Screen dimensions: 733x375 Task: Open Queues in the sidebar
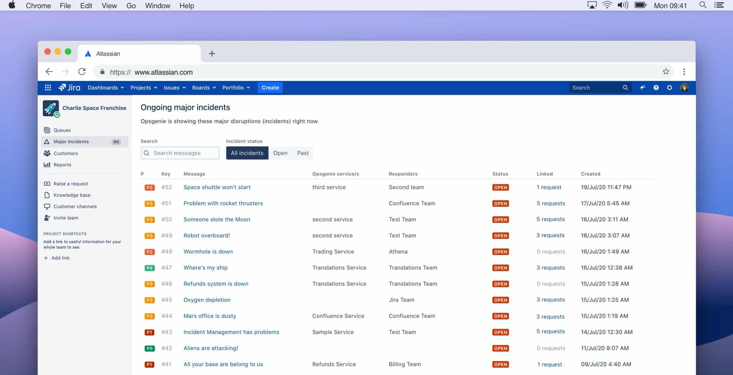(x=85, y=130)
